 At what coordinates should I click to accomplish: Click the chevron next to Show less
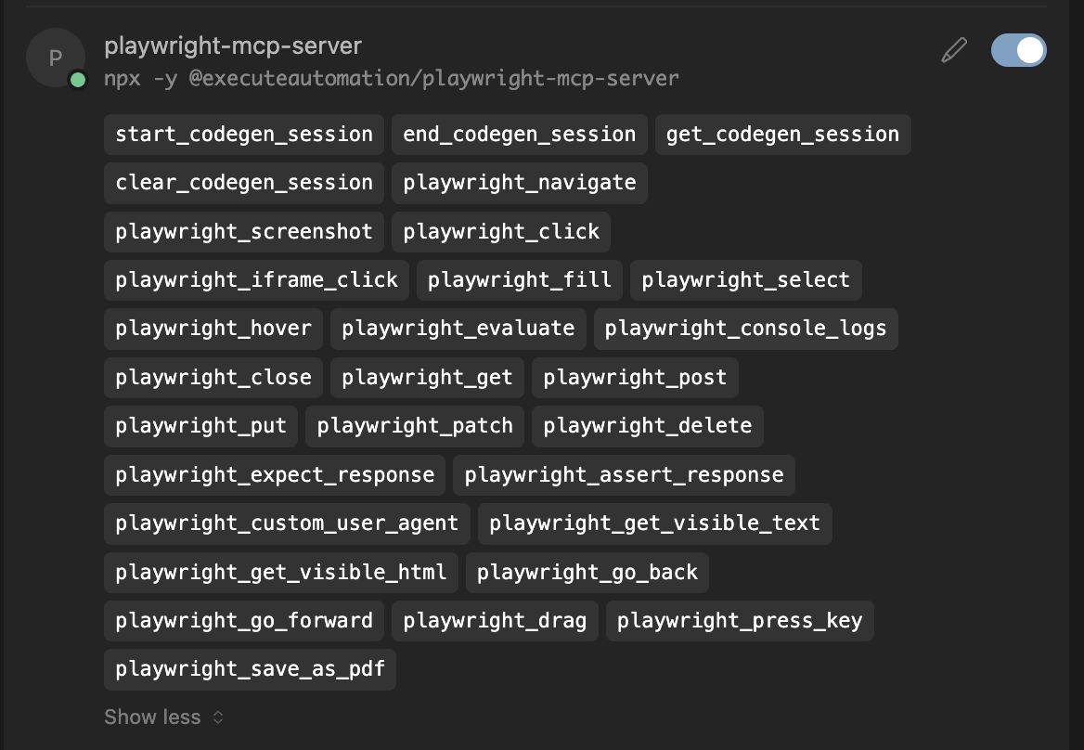coord(217,717)
